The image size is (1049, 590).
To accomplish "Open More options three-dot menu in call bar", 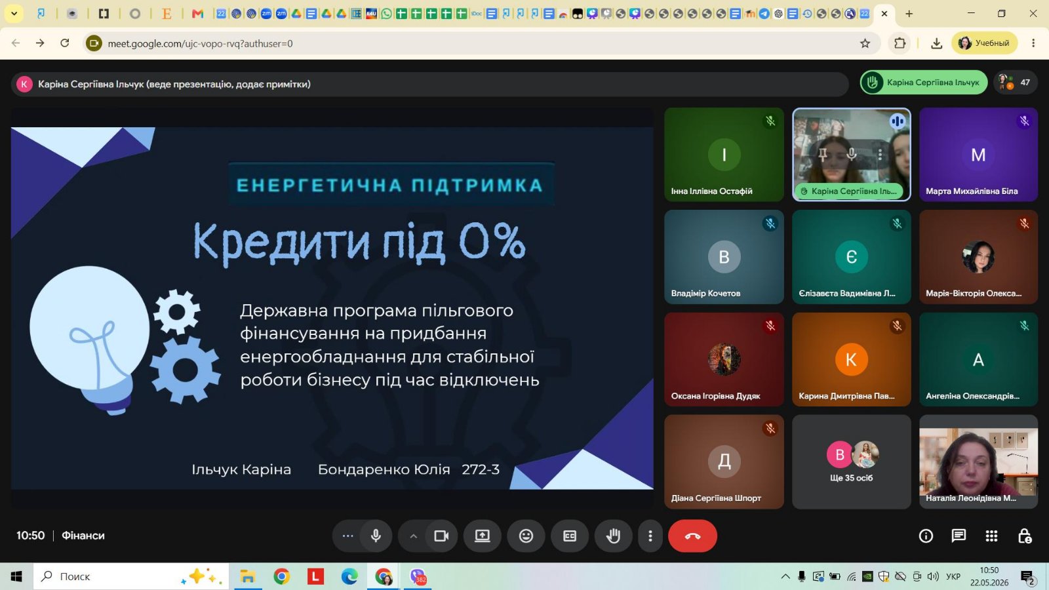I will click(650, 536).
